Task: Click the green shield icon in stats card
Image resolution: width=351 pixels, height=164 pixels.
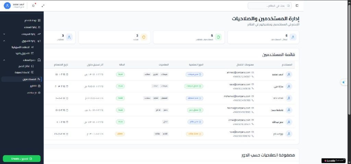Action: (219, 37)
